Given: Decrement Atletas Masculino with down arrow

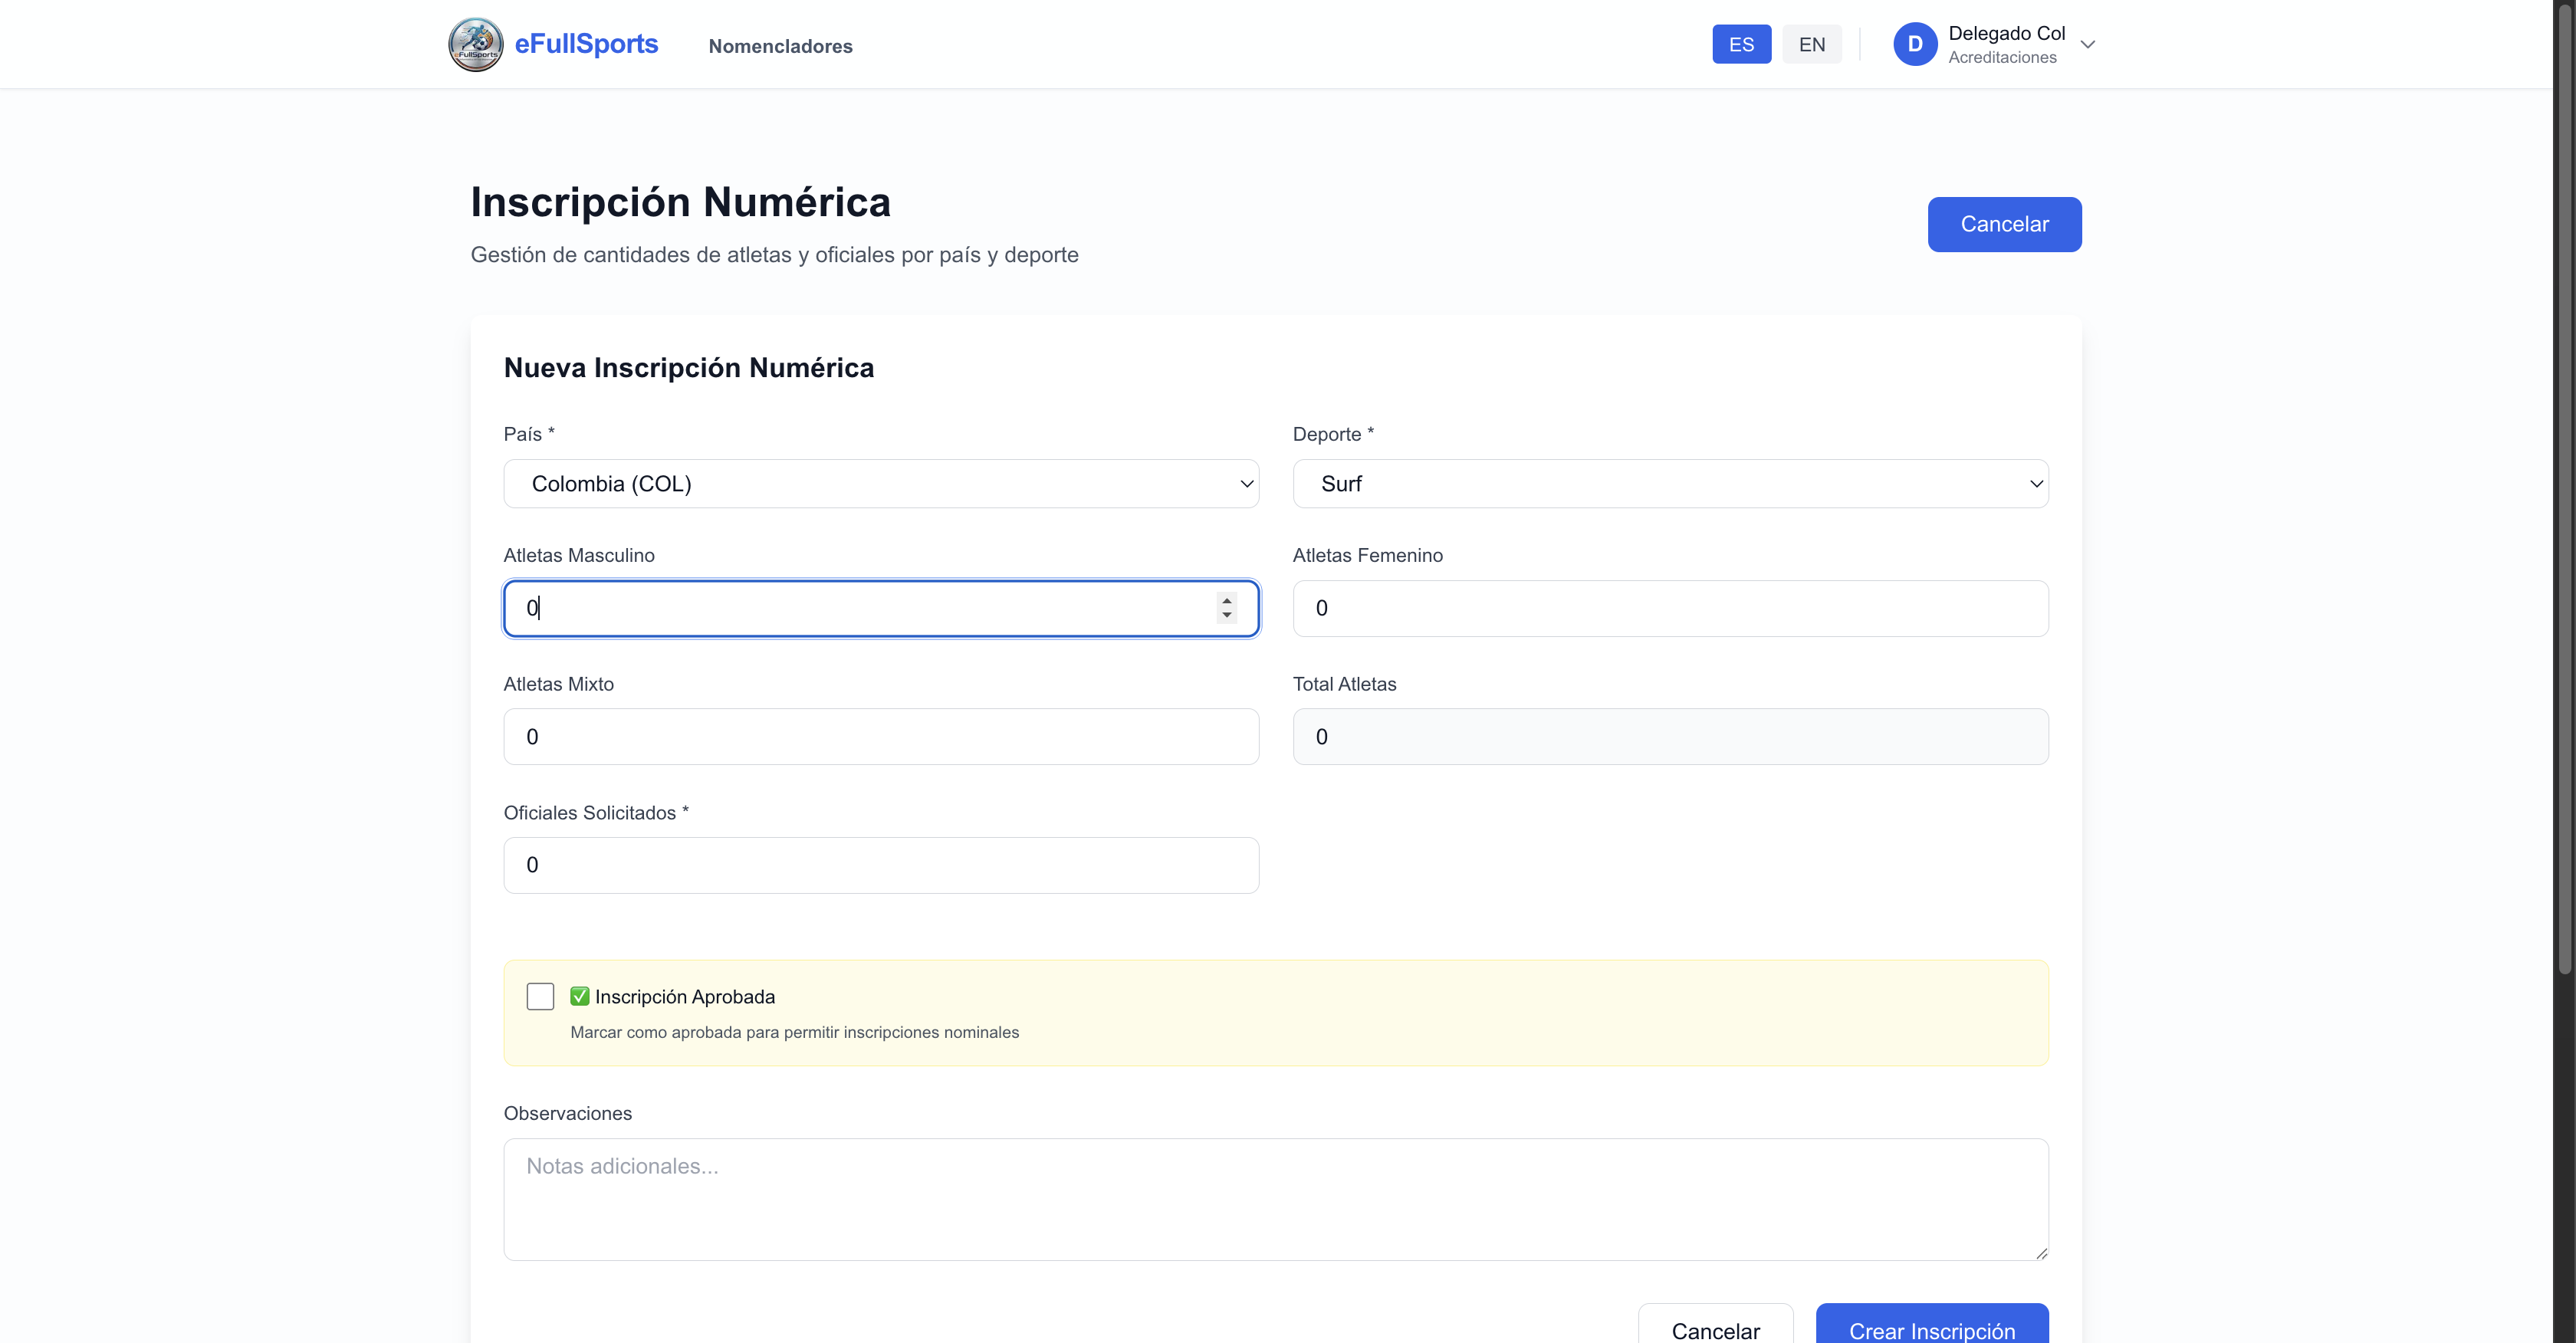Looking at the screenshot, I should pyautogui.click(x=1226, y=616).
